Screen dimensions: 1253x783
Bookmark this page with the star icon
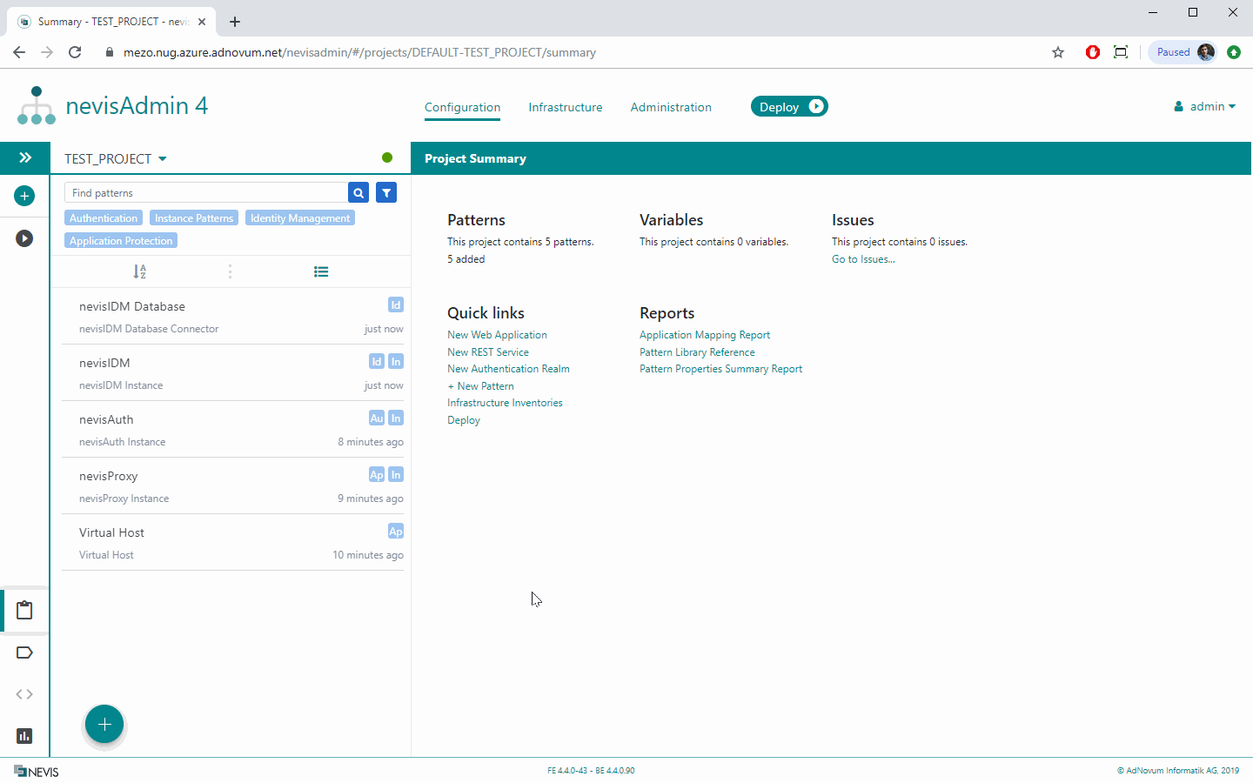(1058, 52)
